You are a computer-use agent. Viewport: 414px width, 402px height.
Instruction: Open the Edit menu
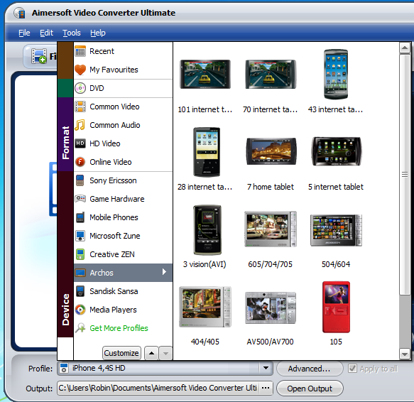pos(46,33)
